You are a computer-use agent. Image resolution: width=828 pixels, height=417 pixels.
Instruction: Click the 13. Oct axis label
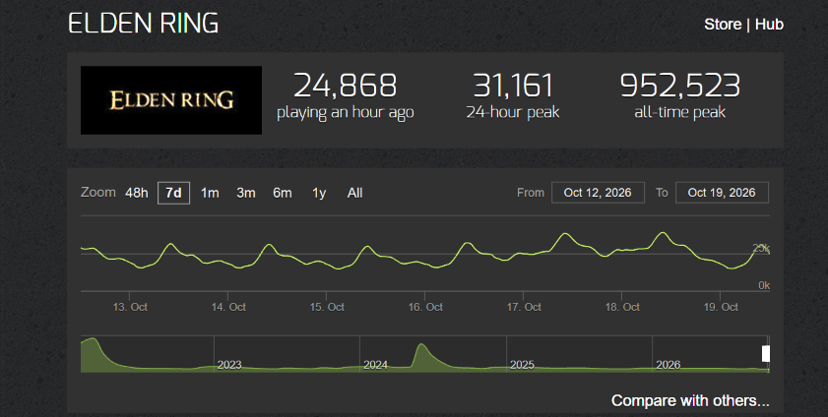(130, 307)
